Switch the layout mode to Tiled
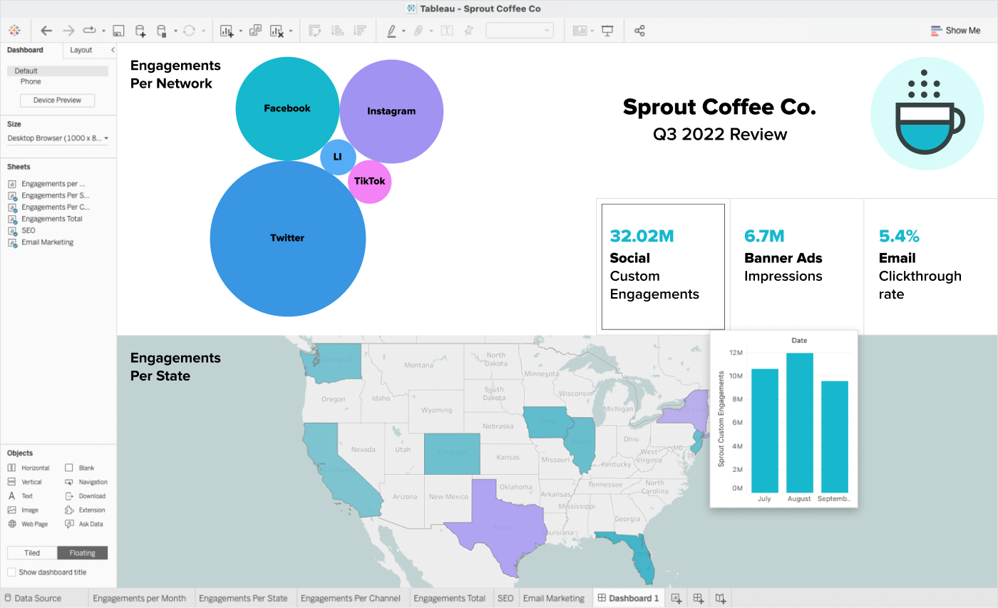The image size is (998, 608). [31, 552]
